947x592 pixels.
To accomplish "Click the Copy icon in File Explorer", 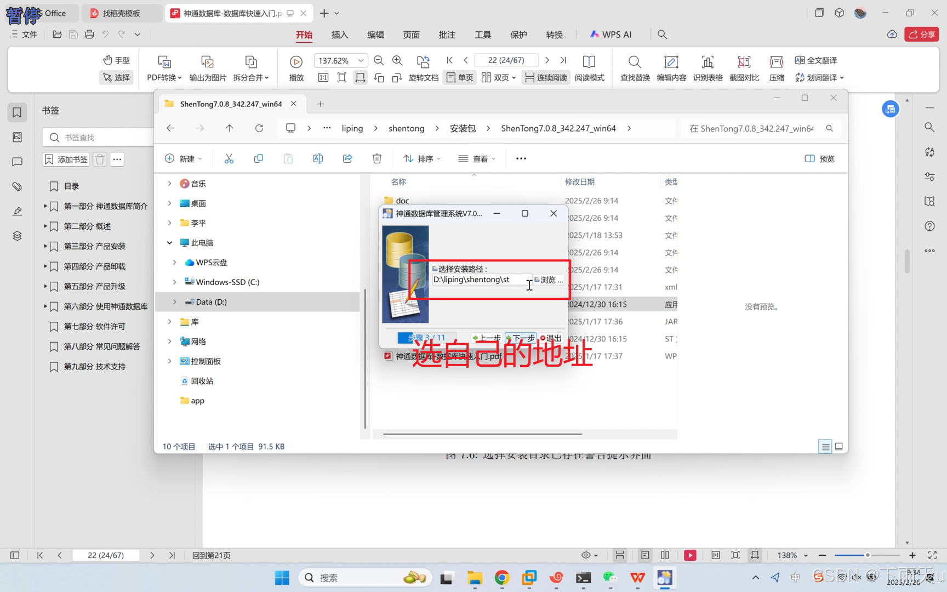I will [258, 158].
